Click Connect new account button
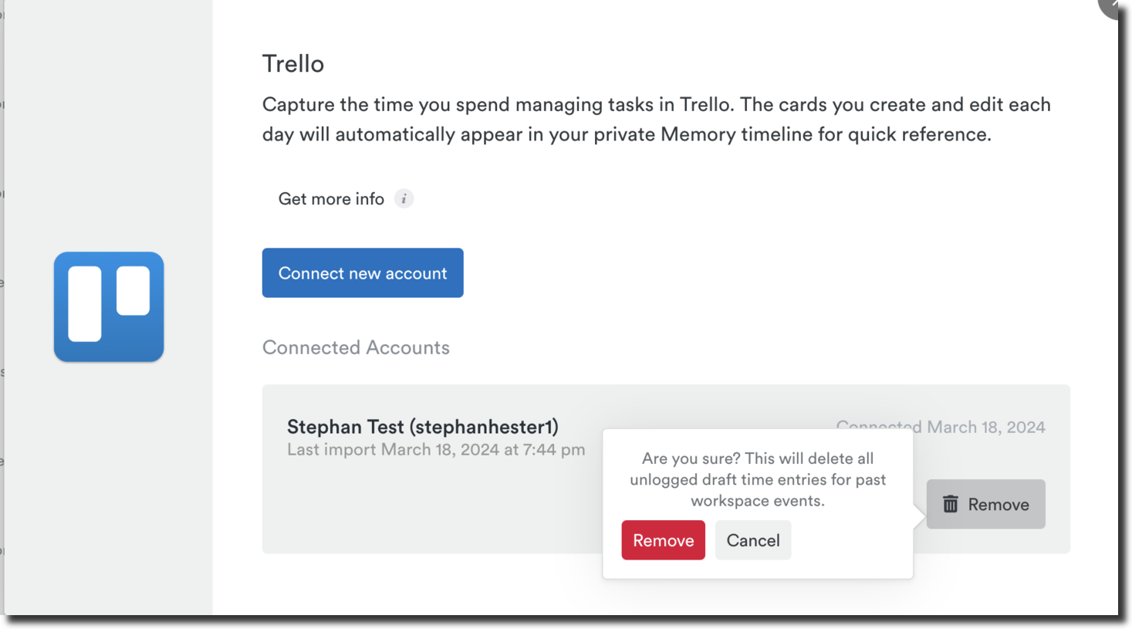The width and height of the screenshot is (1132, 629). click(363, 272)
